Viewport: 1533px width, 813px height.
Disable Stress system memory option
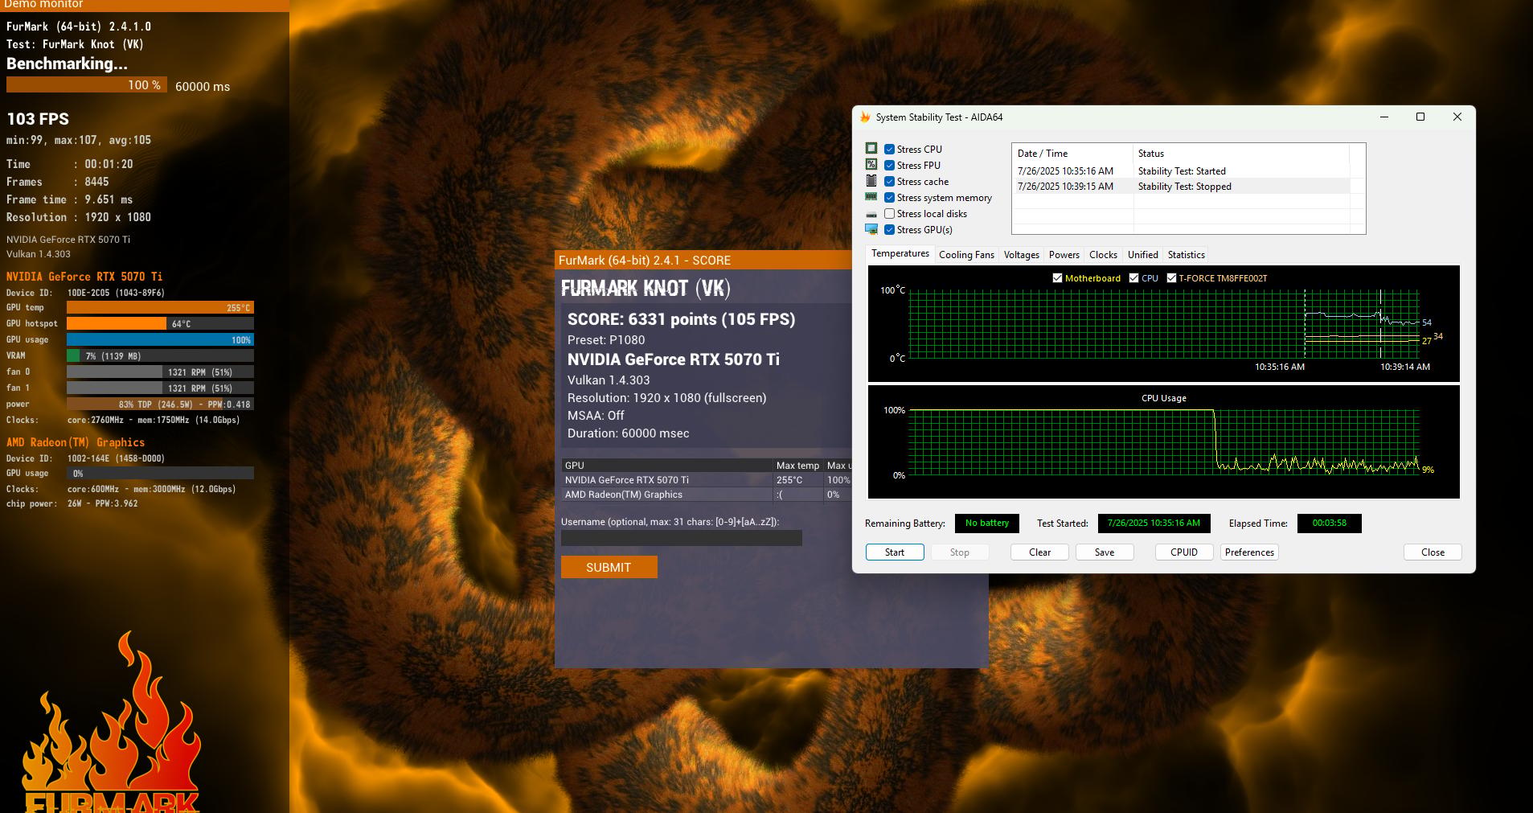pos(889,198)
